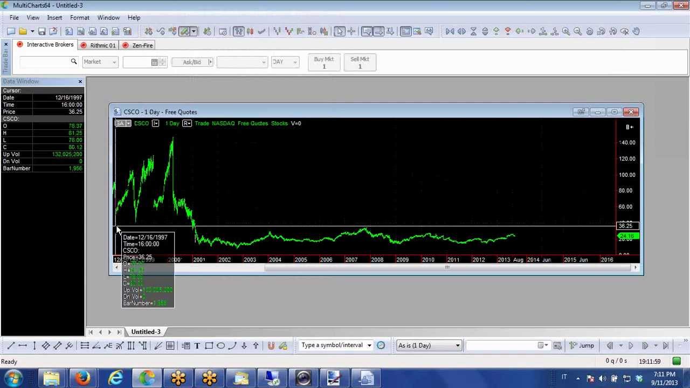Open the dropdown beside the highlighted pencil tool

point(194,31)
